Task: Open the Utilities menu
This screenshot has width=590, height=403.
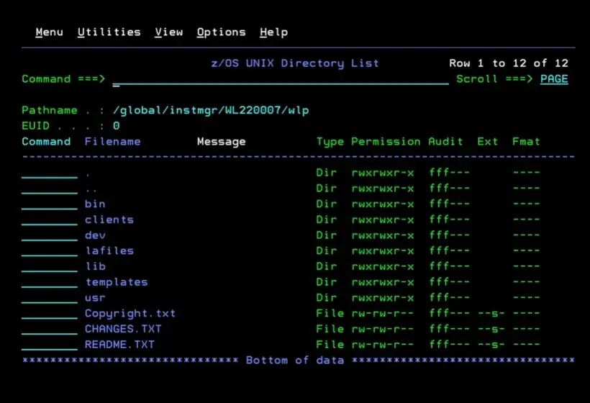Action: pos(109,32)
